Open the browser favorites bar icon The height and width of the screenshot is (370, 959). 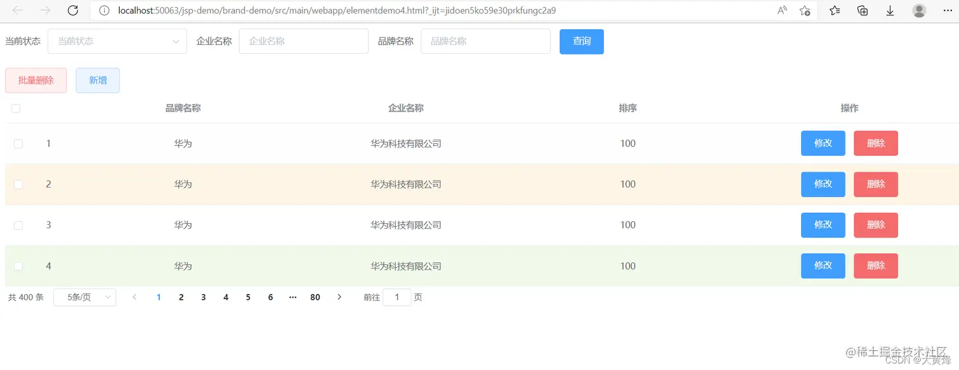point(834,11)
